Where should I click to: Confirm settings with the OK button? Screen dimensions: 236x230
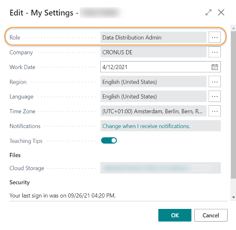(x=175, y=215)
